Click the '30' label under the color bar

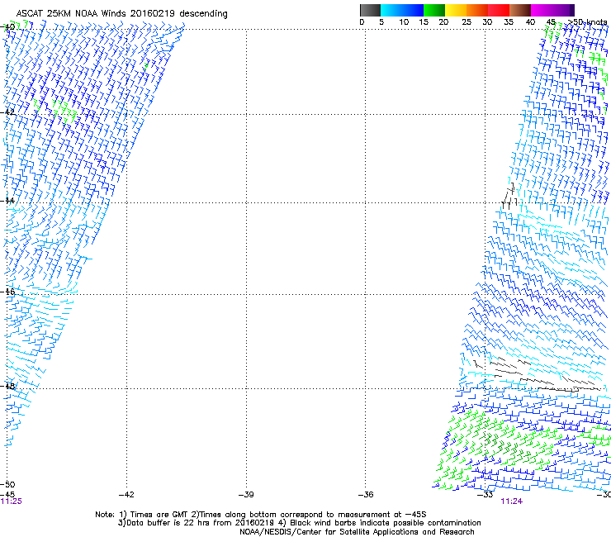pyautogui.click(x=487, y=22)
